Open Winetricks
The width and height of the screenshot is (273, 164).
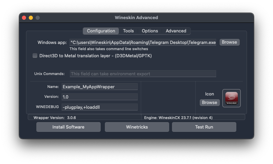click(x=137, y=127)
